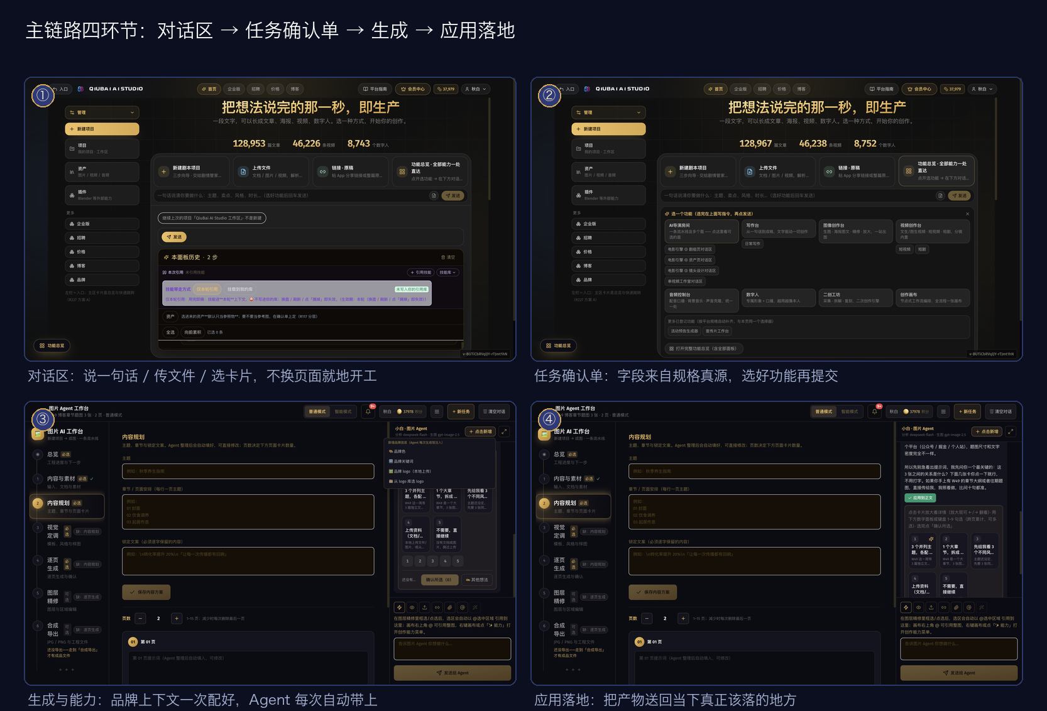The height and width of the screenshot is (711, 1047).
Task: Click hamburger menu icon in screenshot 3 header
Action: coord(437,411)
